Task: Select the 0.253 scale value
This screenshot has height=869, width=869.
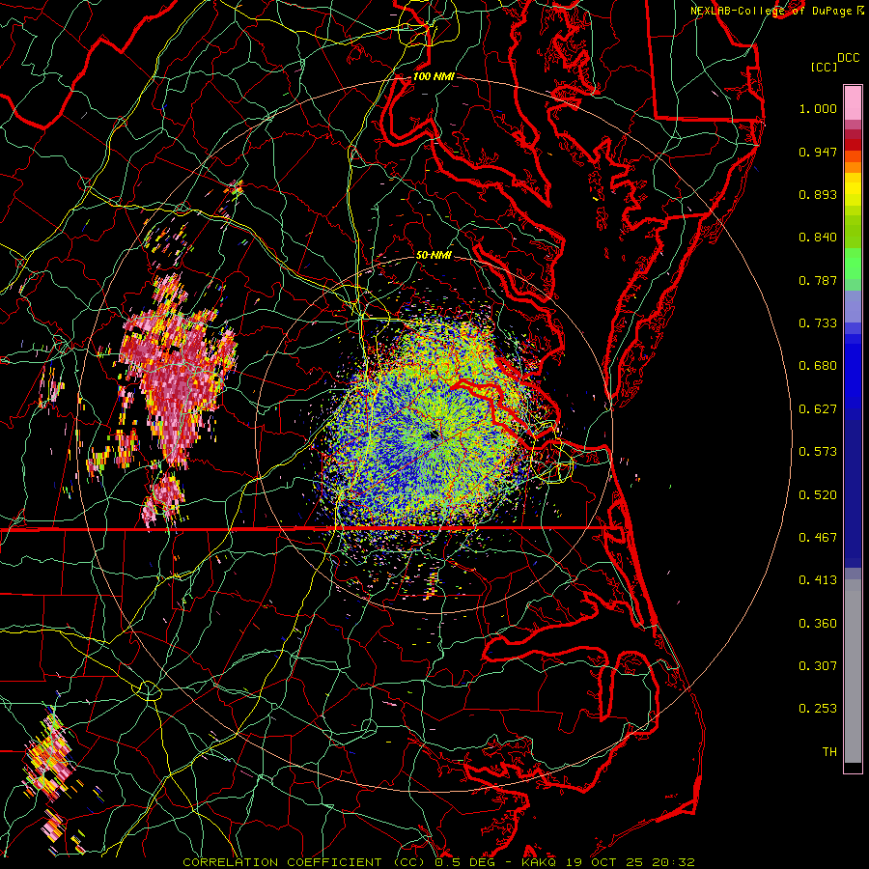Action: click(x=818, y=709)
